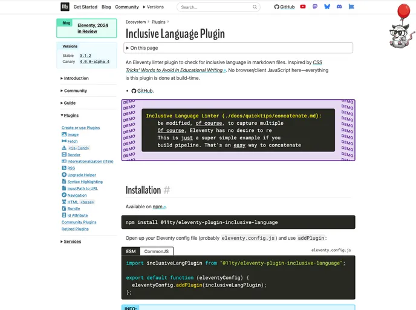Click the Id Attribute icon

coord(64,215)
